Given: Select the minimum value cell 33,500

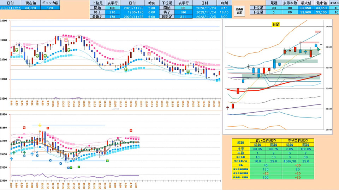Looking at the screenshot, I should (321, 12).
